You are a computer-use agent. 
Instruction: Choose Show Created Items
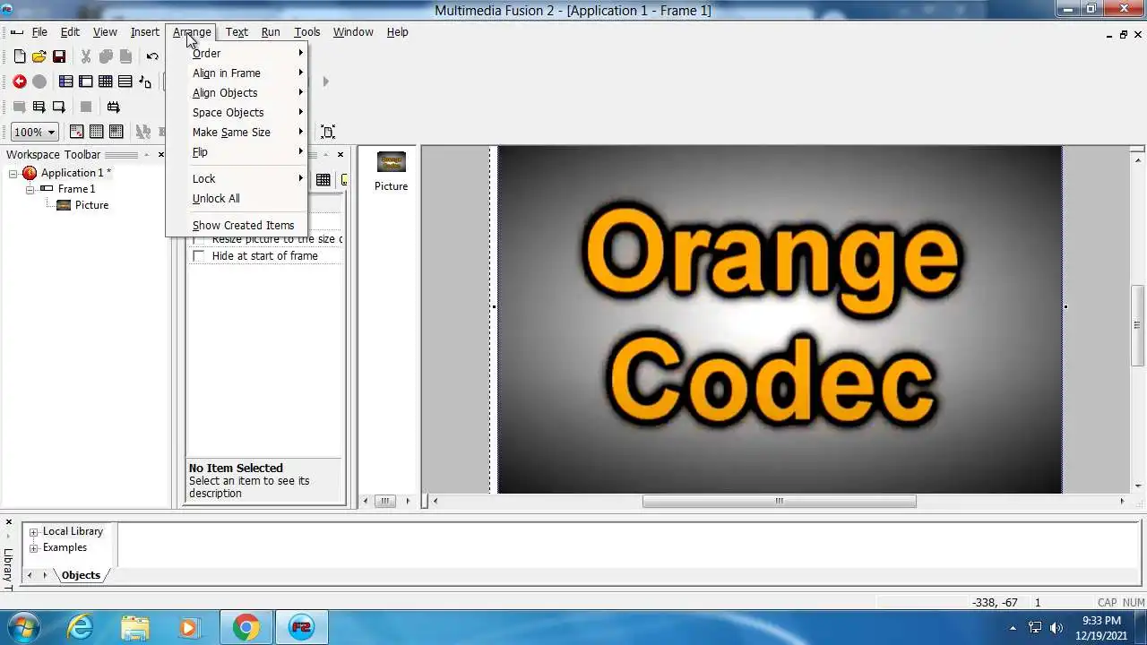(237, 225)
